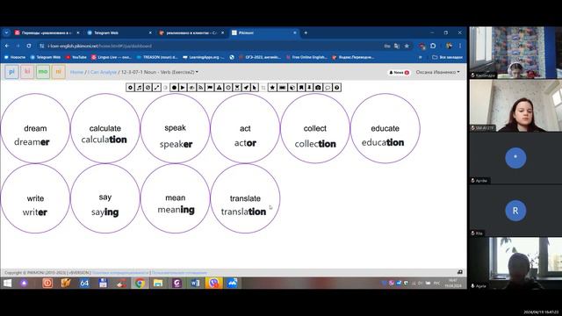Open Chrome from the taskbar
The image size is (562, 316).
click(140, 283)
